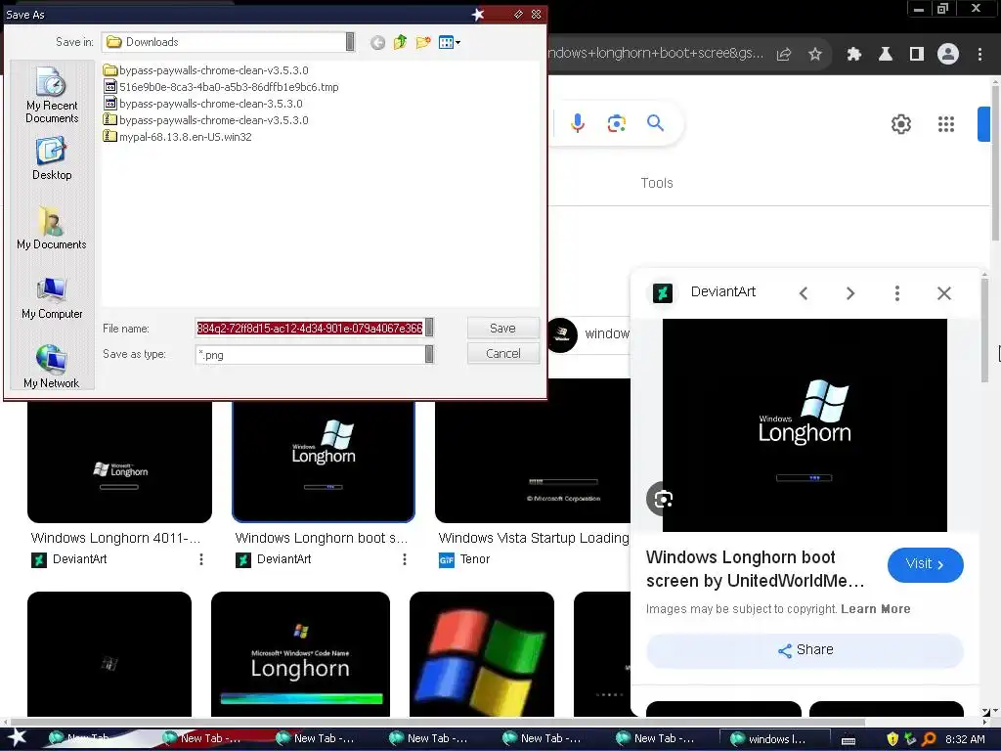Jump to Desktop in places bar

coord(52,158)
